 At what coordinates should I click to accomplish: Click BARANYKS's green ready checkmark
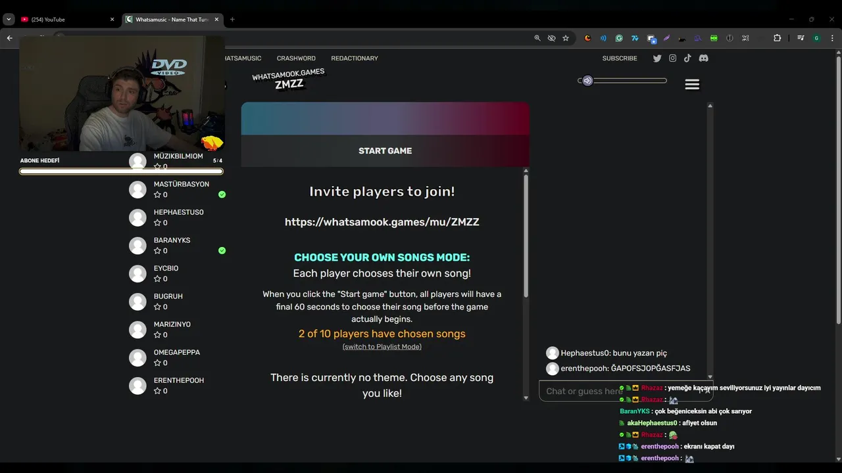(x=222, y=250)
